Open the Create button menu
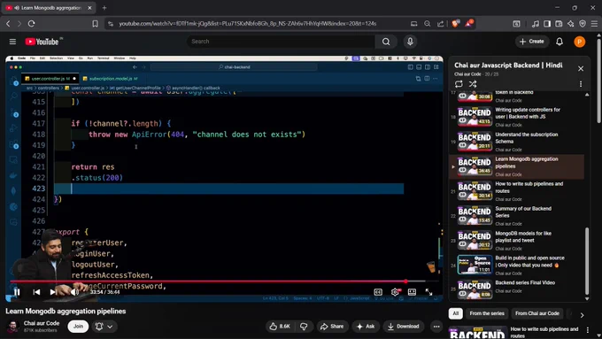The width and height of the screenshot is (602, 339). tap(532, 42)
